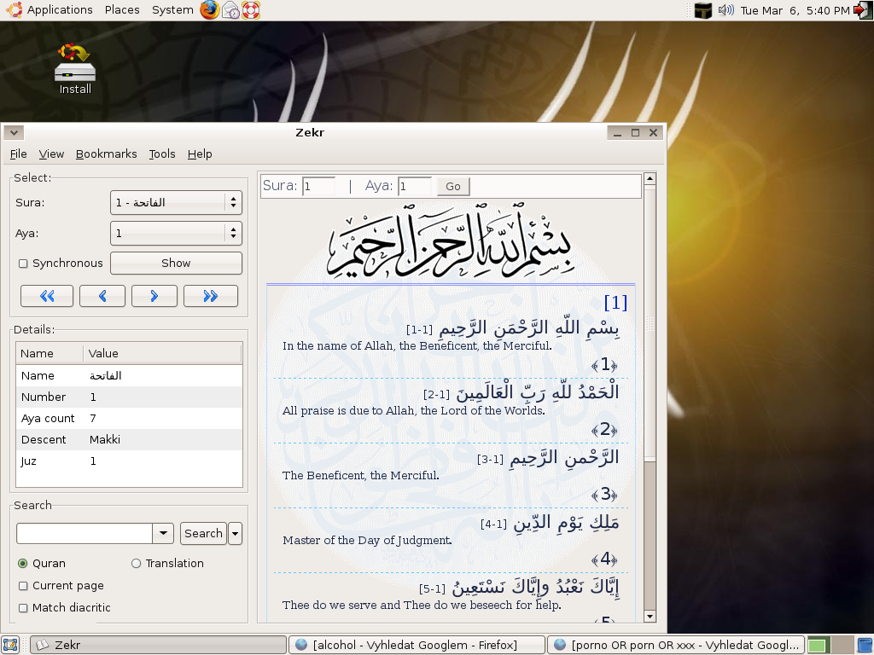Click the Show button
Screen dimensions: 874x655
(x=176, y=264)
